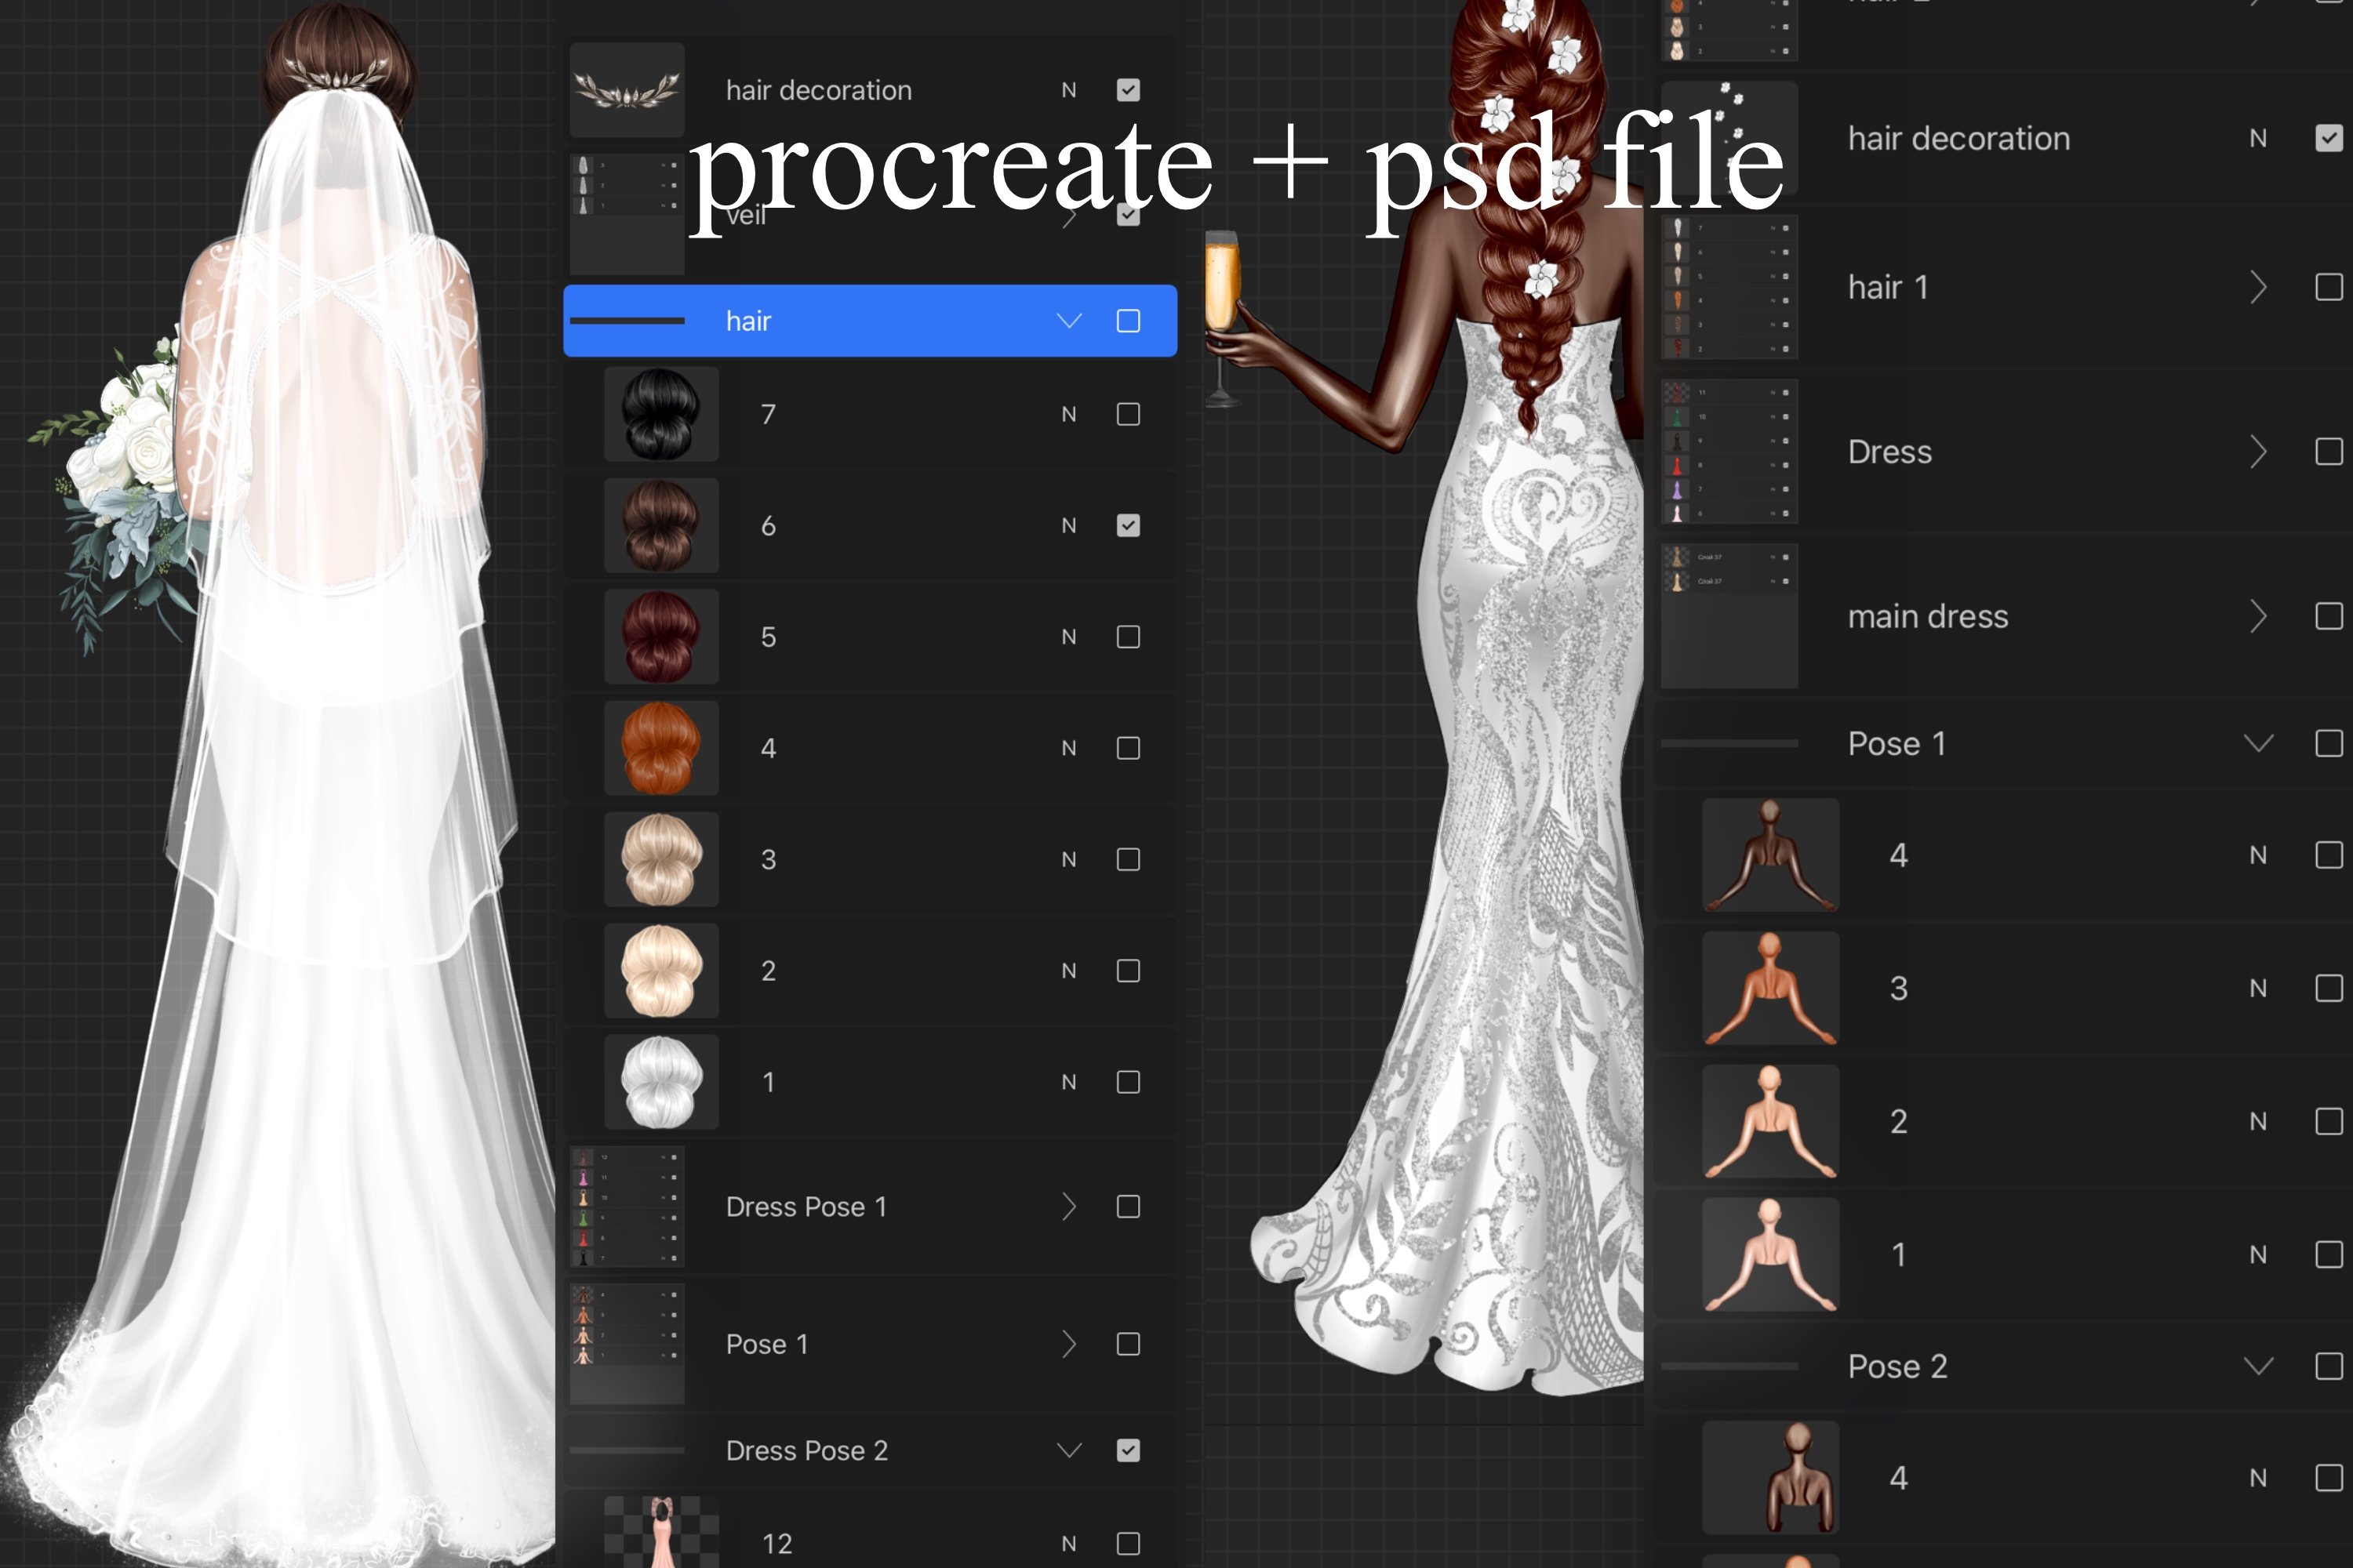The width and height of the screenshot is (2353, 1568).
Task: Select the brown bun thumbnail of layer 6
Action: click(x=660, y=525)
